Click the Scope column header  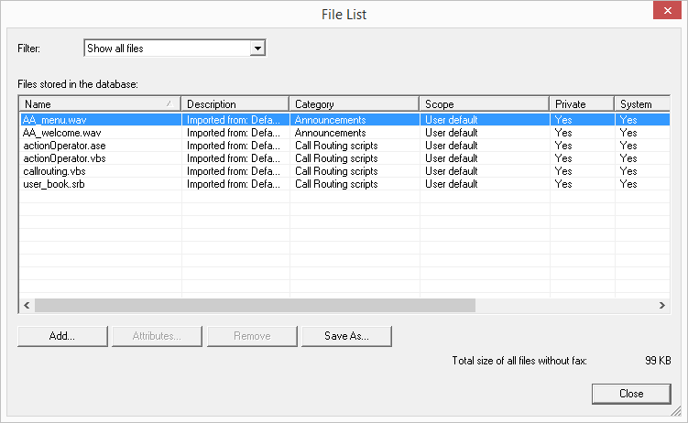point(484,104)
